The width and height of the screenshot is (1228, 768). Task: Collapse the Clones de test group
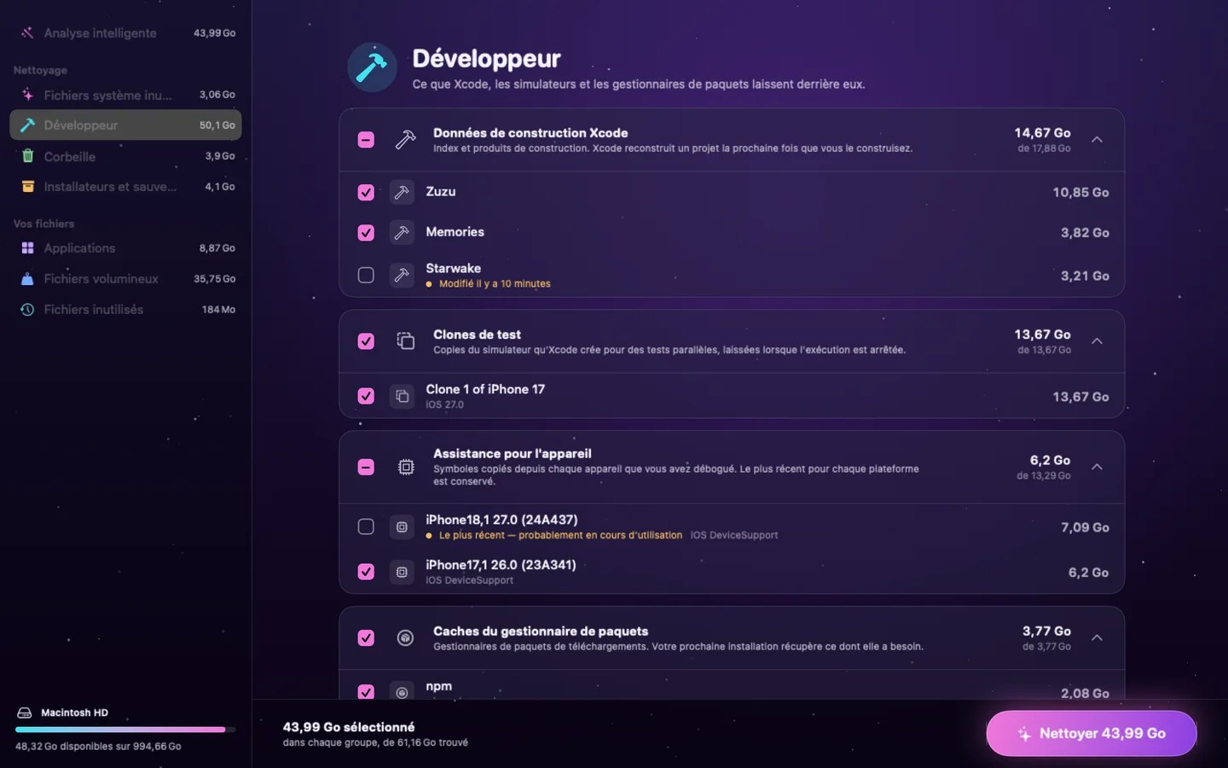(x=1098, y=341)
